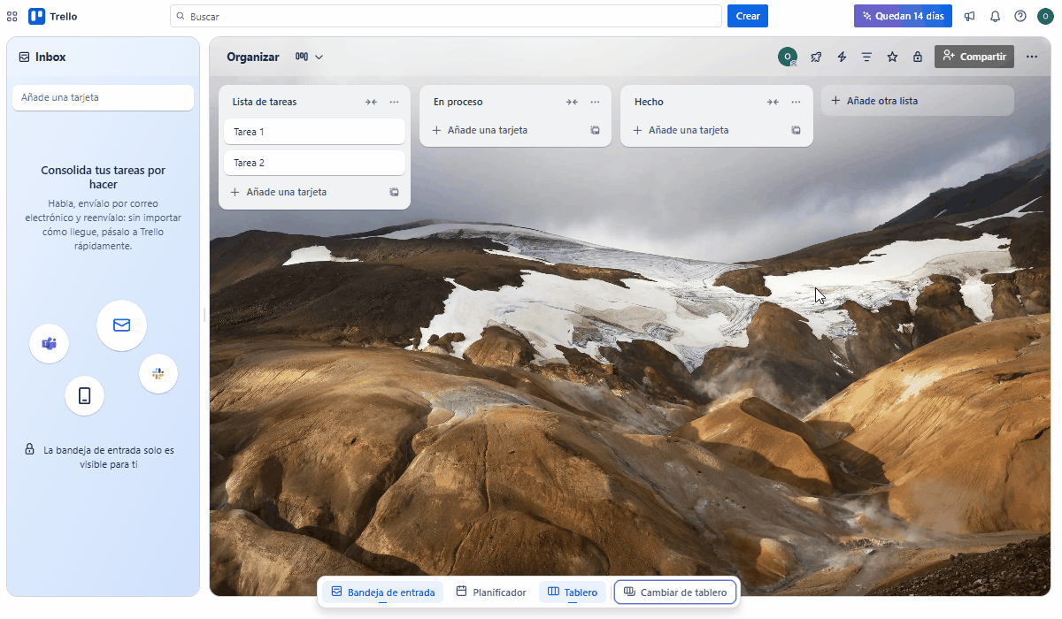Open the Tarea 1 card
The height and width of the screenshot is (619, 1062).
[314, 132]
